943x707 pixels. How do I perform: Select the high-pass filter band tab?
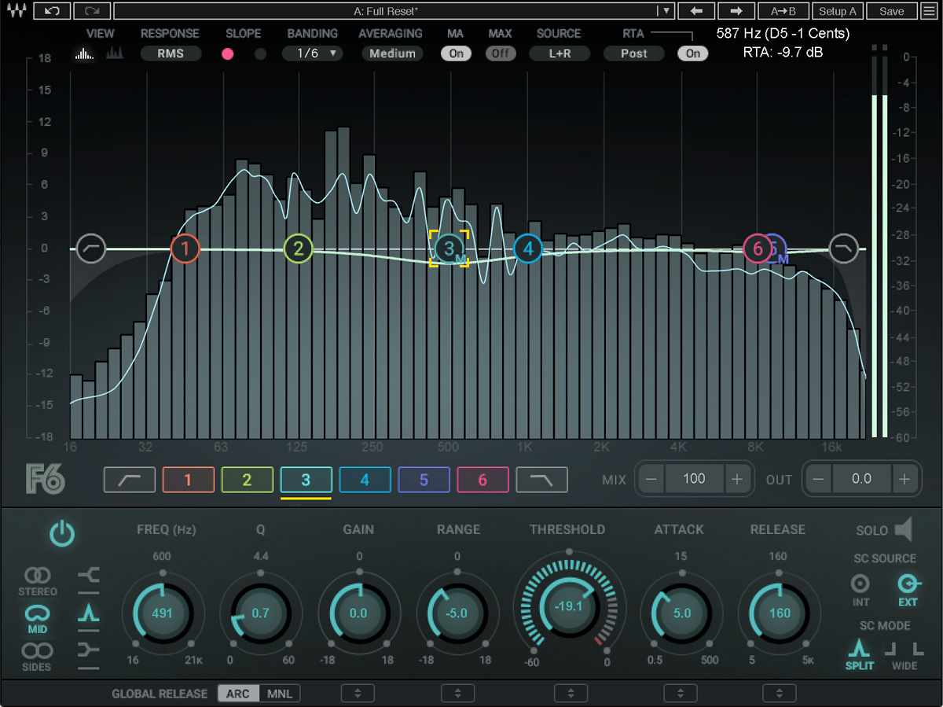130,480
